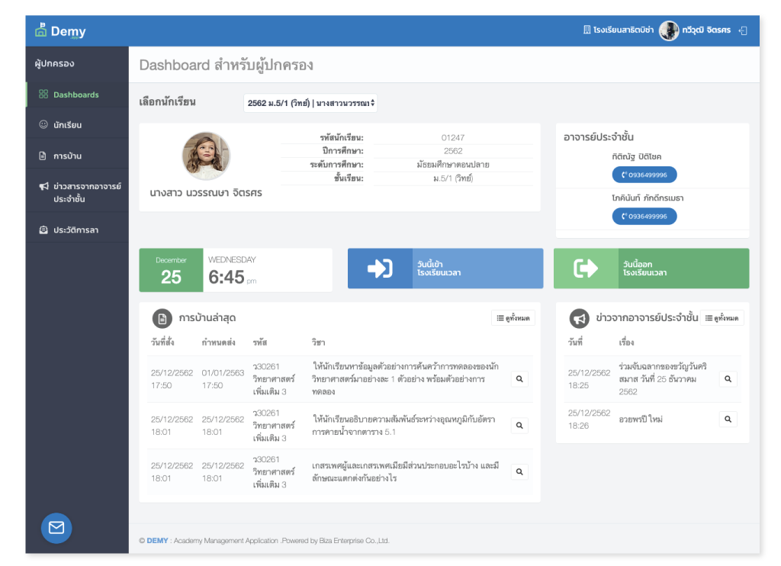Screen dimensions: 781x566
Task: Click the school check-in arrow icon
Action: pos(380,269)
